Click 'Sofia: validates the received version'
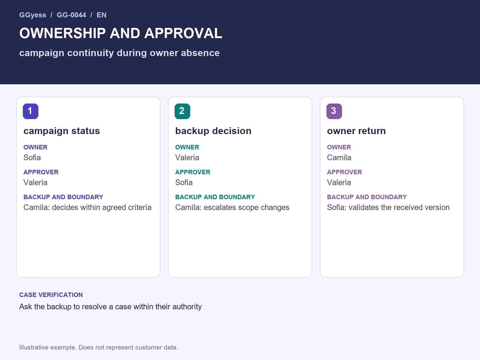Image resolution: width=480 pixels, height=360 pixels. pos(388,207)
